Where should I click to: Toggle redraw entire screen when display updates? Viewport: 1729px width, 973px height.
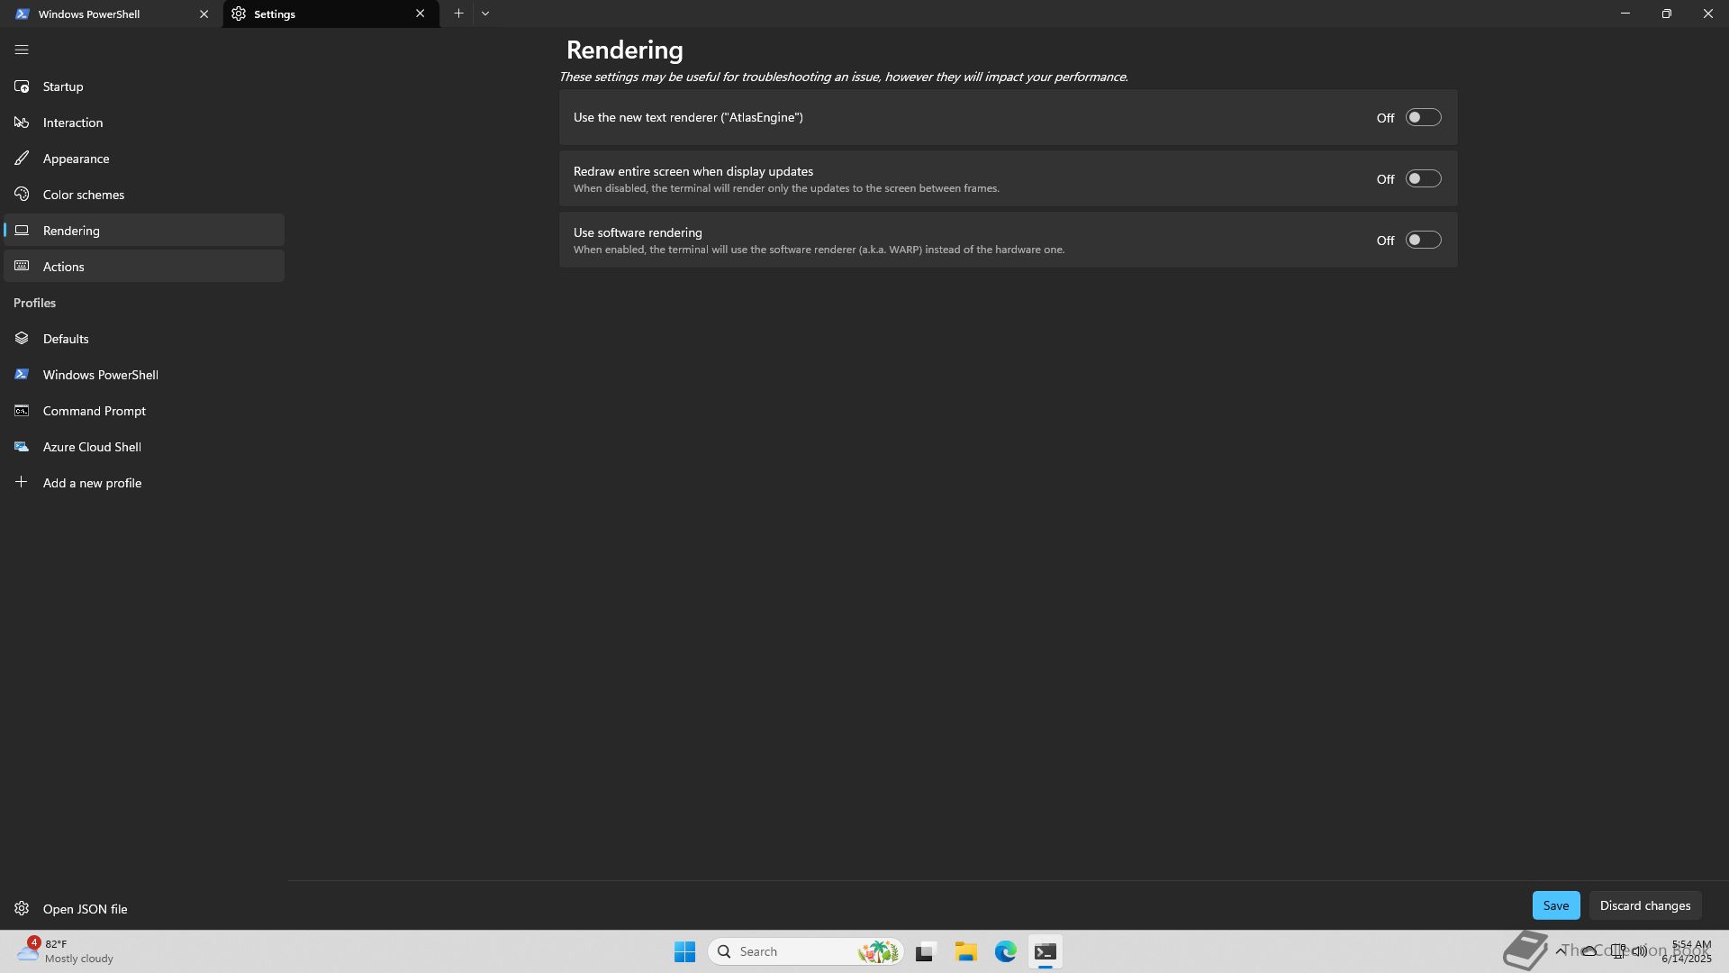tap(1423, 179)
